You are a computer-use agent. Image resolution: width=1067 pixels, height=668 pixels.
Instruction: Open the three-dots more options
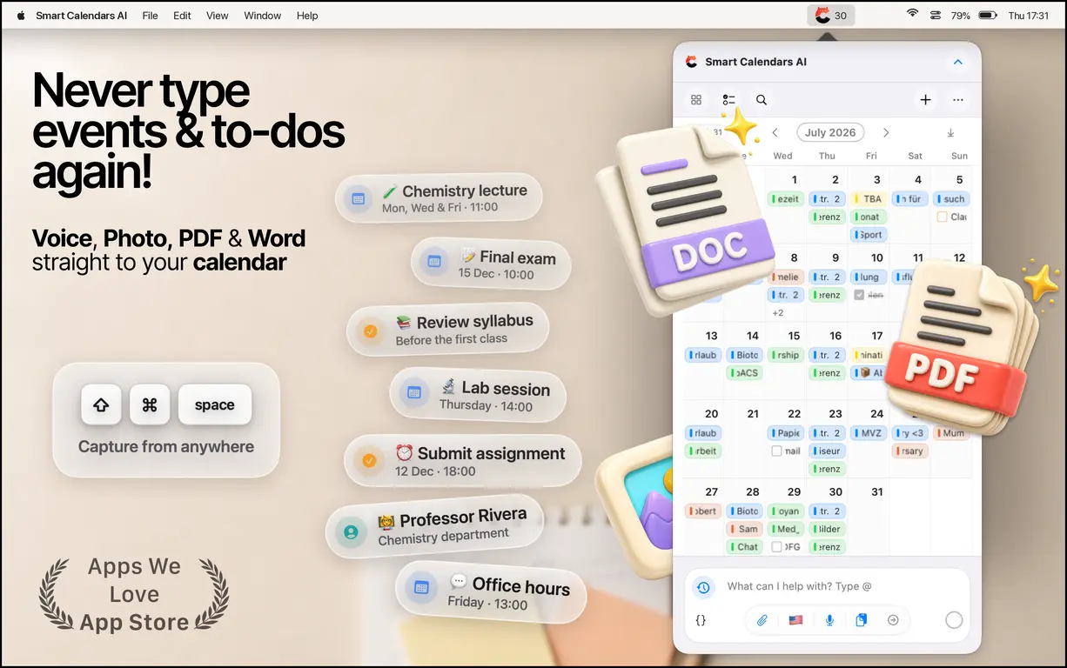tap(958, 100)
